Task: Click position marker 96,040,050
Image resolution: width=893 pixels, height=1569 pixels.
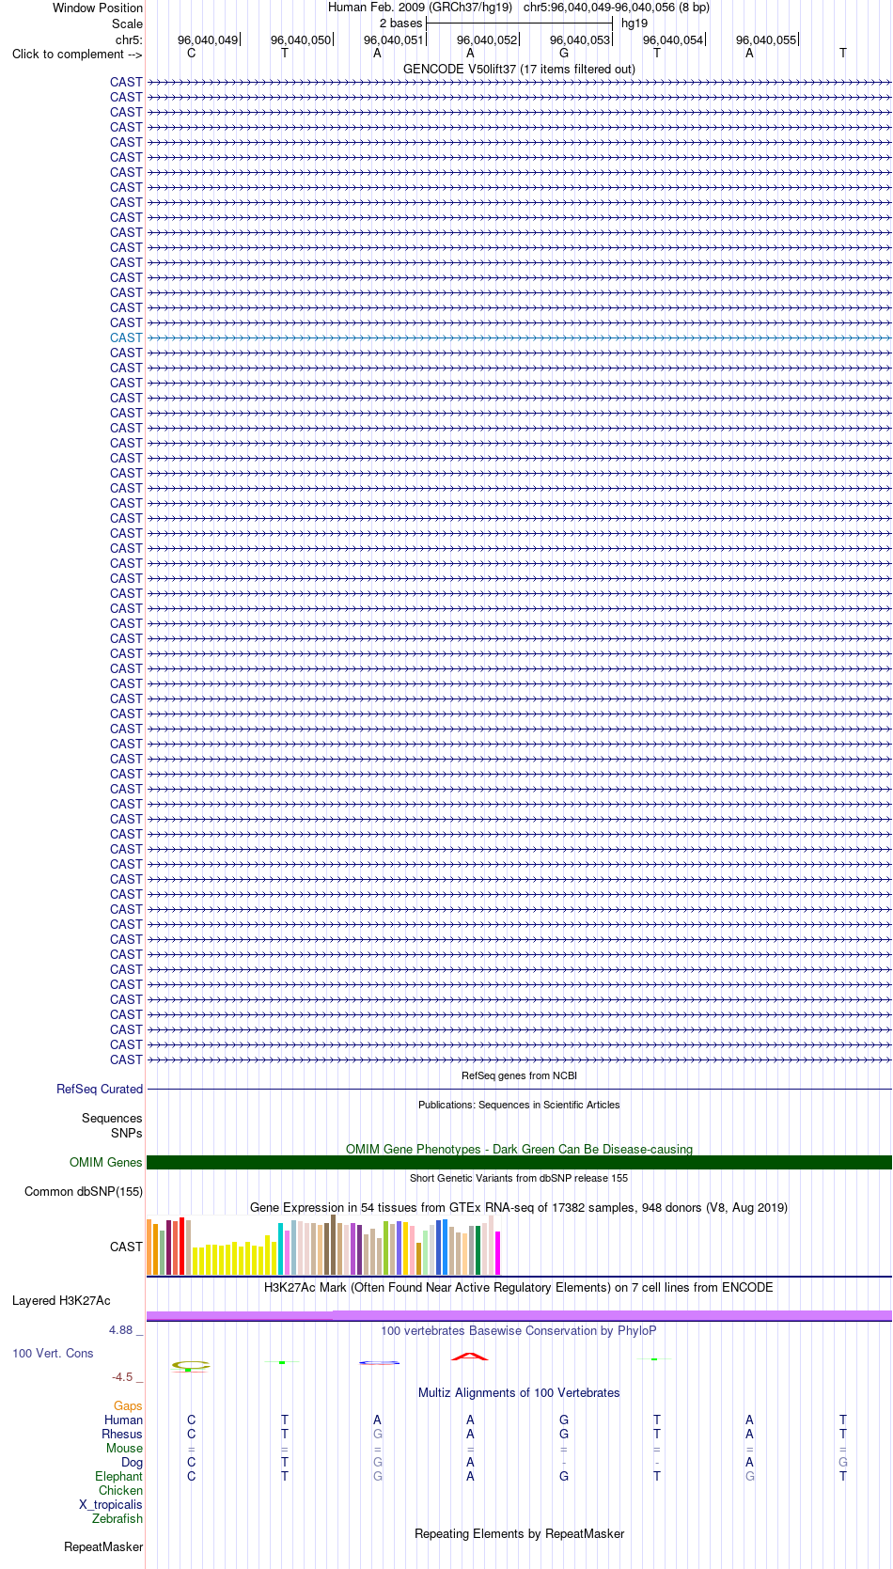Action: tap(301, 39)
